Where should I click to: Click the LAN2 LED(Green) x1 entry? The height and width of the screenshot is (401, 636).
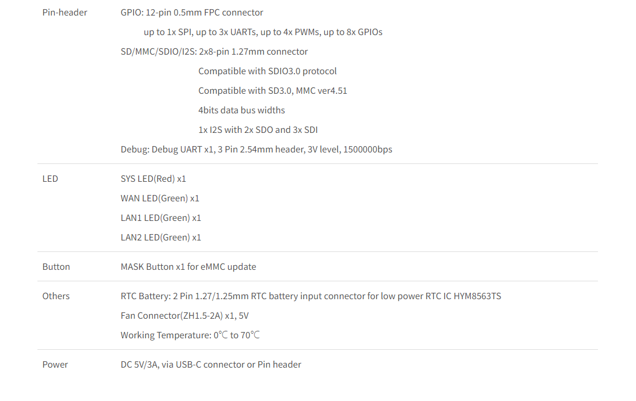[x=161, y=237]
